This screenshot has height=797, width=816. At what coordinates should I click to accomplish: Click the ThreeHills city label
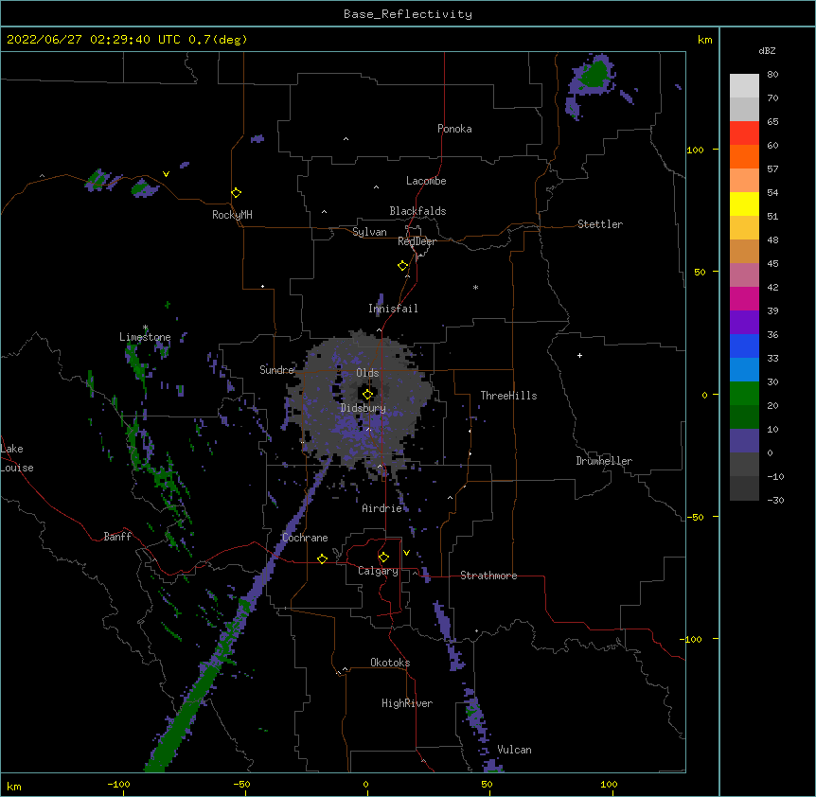point(508,396)
